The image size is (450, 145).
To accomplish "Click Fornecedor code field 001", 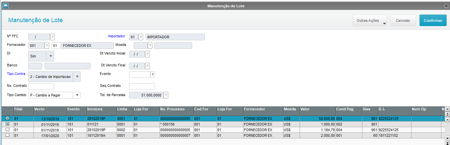I will point(36,46).
